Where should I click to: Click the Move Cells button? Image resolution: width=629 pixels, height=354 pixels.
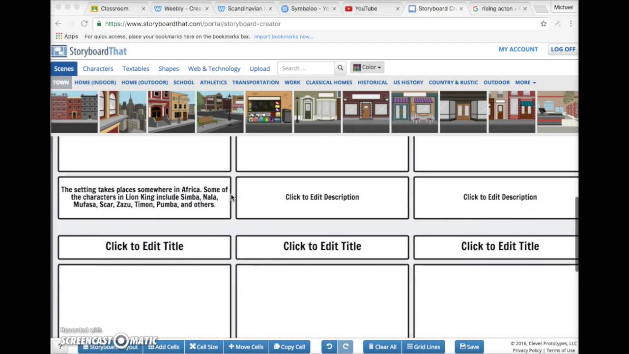(246, 347)
